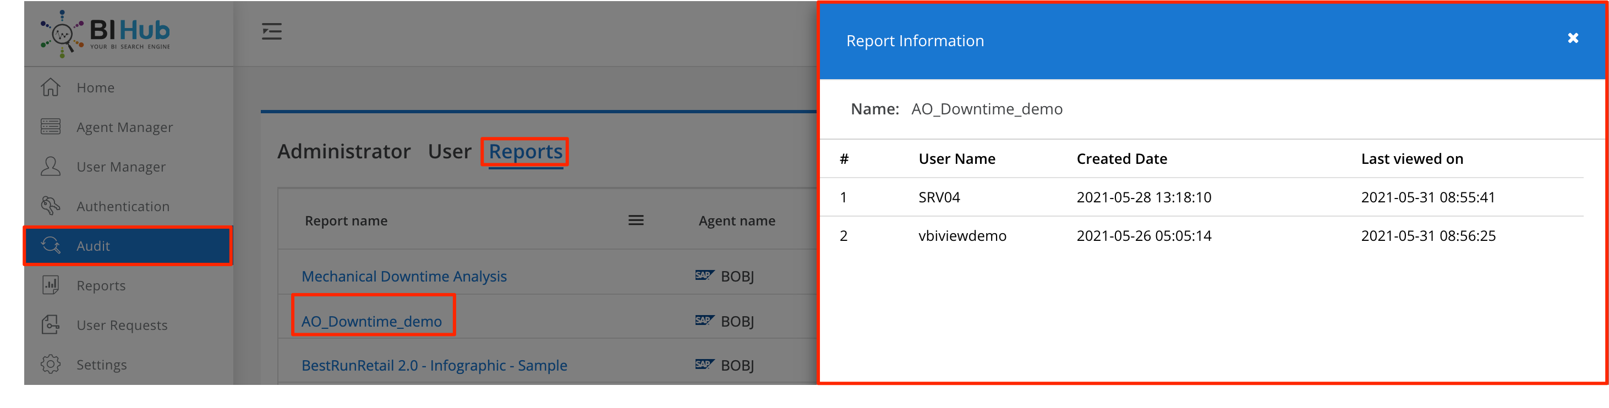Select Audit in the sidebar
The height and width of the screenshot is (408, 1609).
click(x=128, y=246)
